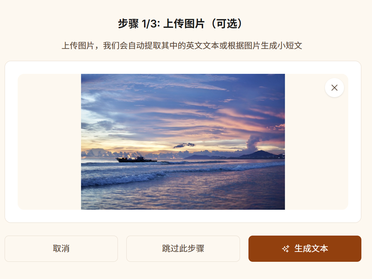Click the 上传图片 words in the heading

pos(184,24)
